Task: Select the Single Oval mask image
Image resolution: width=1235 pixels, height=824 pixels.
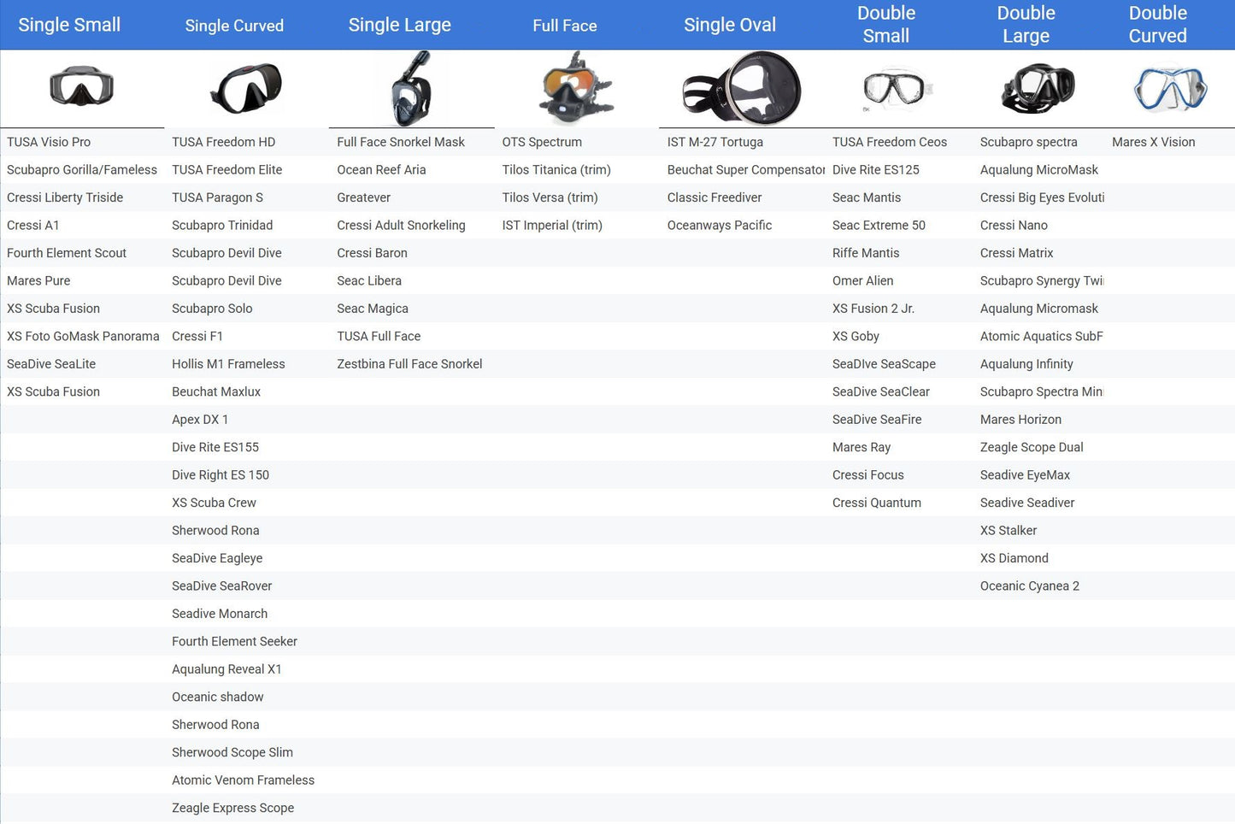Action: tap(741, 89)
